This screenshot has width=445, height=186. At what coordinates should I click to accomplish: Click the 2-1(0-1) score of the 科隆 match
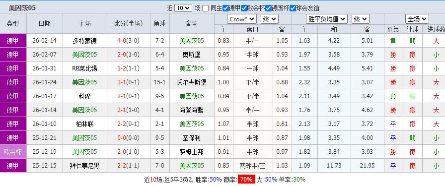pos(128,96)
